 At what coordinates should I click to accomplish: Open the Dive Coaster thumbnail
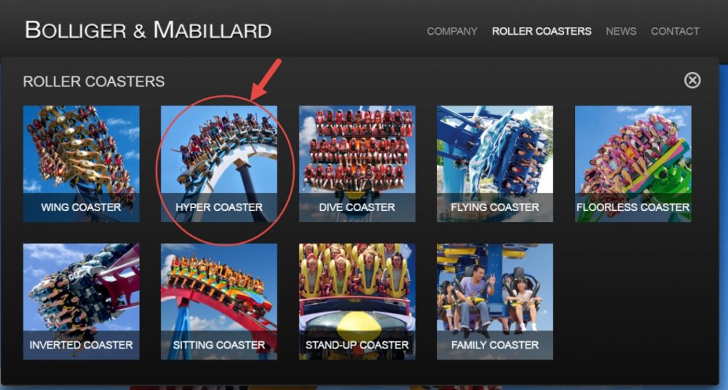(x=357, y=164)
